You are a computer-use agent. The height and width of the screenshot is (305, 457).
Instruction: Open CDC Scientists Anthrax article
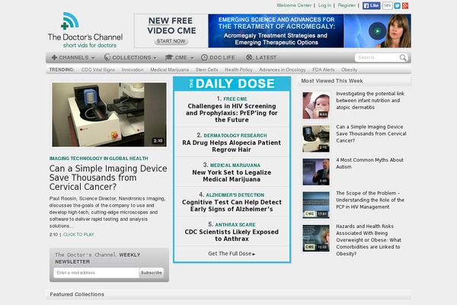(x=232, y=236)
